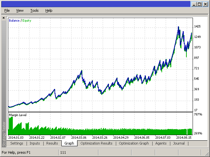Open the Tools menu
Screen dimensions: 210x157
pos(34,10)
